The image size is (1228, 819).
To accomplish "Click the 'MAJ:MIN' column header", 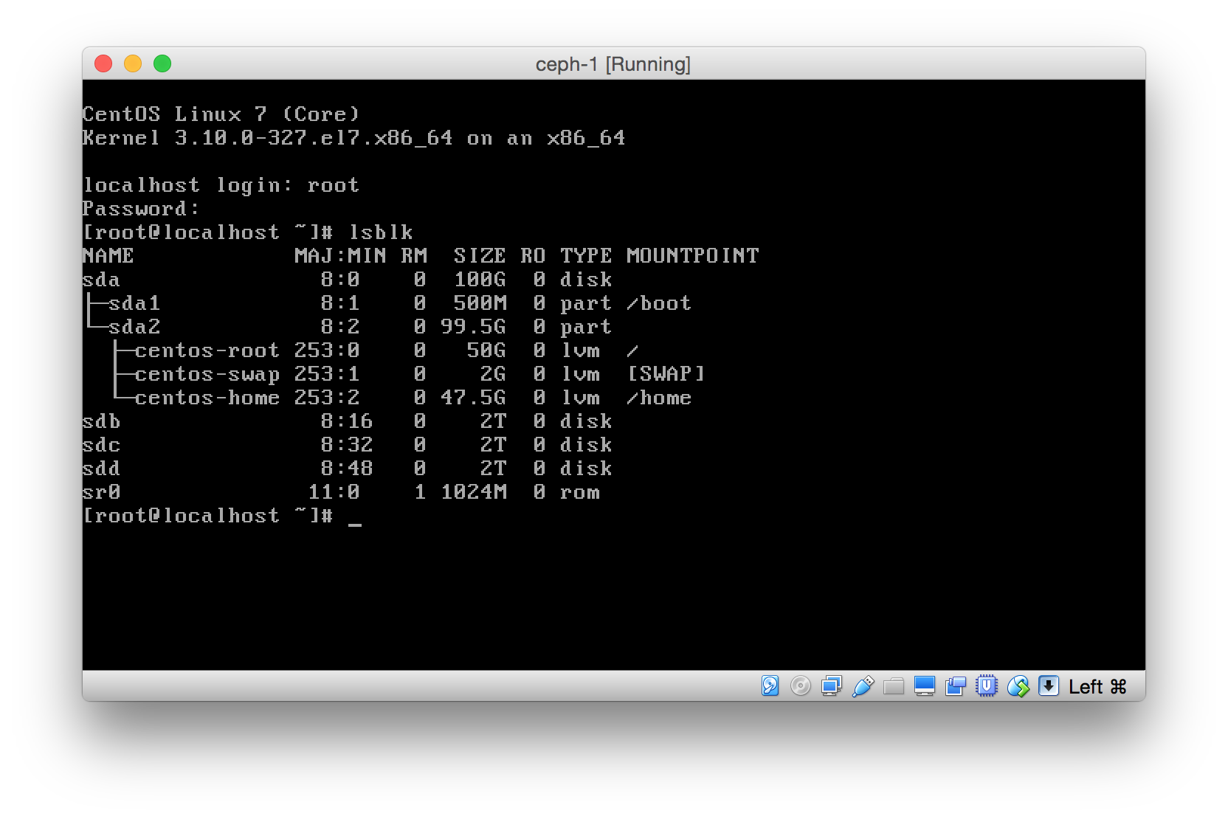I will pos(341,256).
